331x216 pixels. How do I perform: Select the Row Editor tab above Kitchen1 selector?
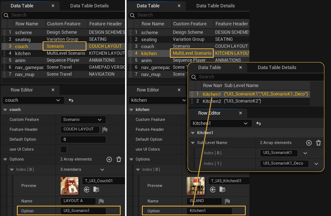click(209, 113)
